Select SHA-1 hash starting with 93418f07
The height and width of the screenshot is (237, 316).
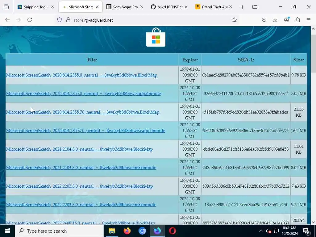pyautogui.click(x=246, y=131)
